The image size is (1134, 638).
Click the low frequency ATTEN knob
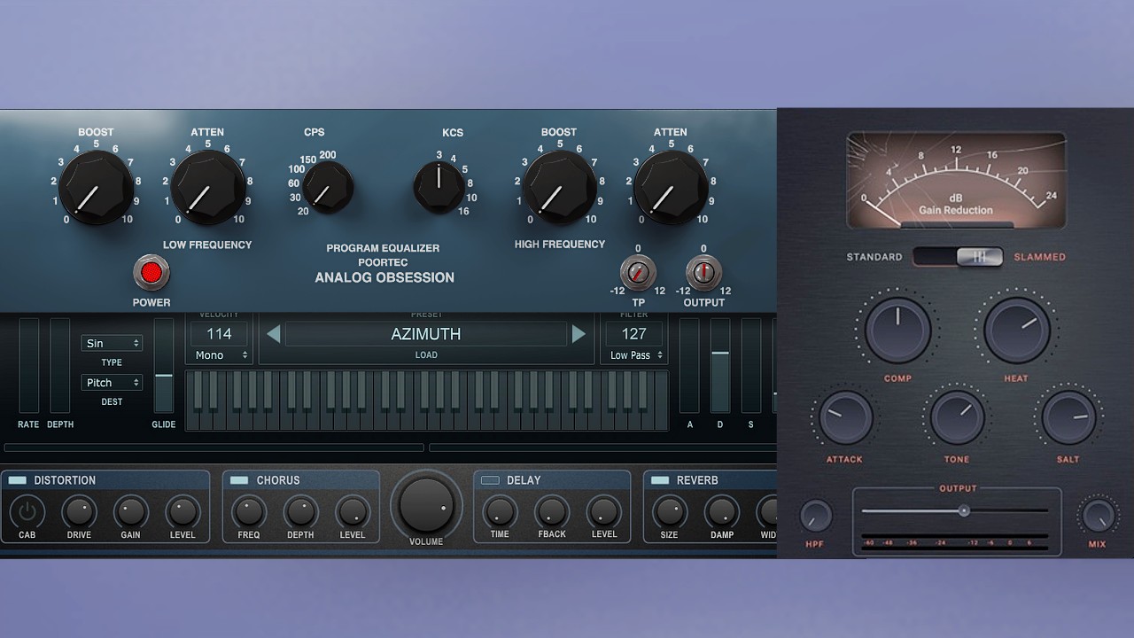click(x=207, y=187)
